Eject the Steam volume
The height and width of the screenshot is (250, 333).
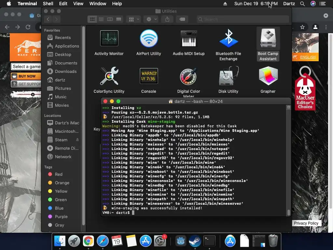(x=77, y=140)
